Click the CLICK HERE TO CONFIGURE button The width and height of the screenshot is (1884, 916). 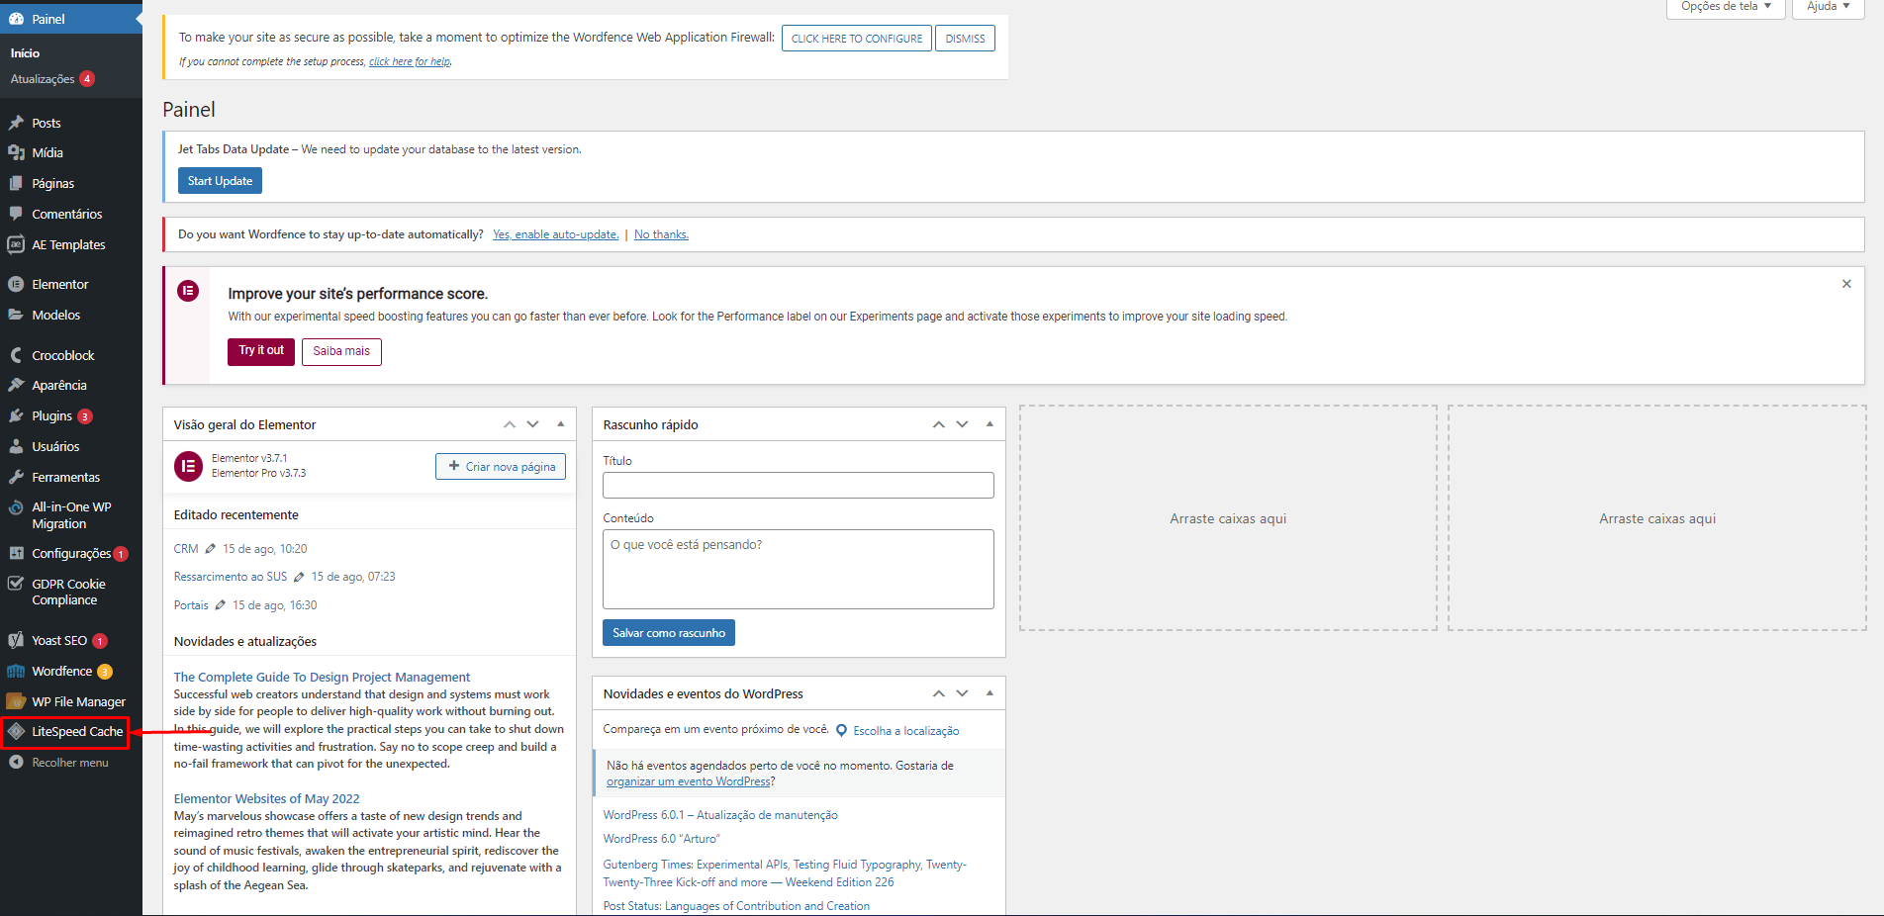[x=857, y=39]
